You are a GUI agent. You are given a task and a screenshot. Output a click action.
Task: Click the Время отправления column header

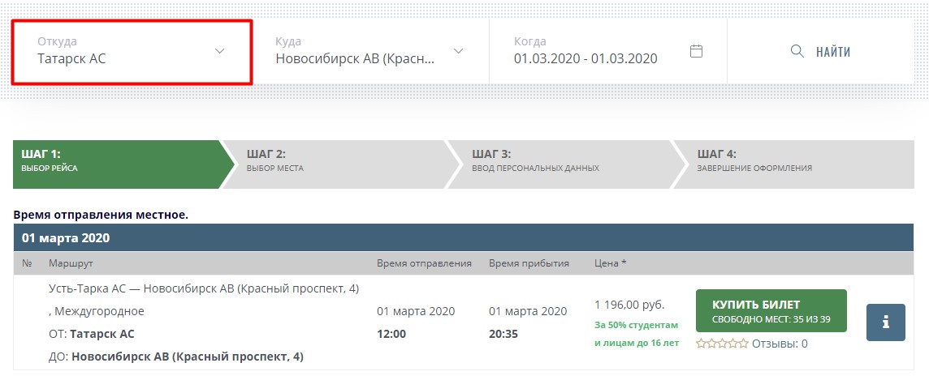424,263
